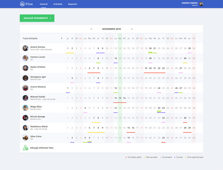Select the NOIEMBRIE 2018 month title
This screenshot has height=170, width=223.
click(111, 29)
